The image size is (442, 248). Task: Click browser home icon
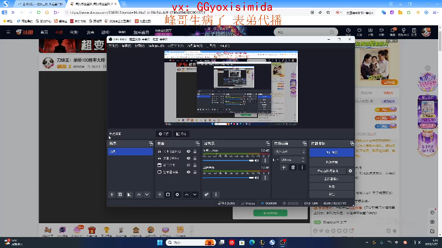(x=47, y=12)
